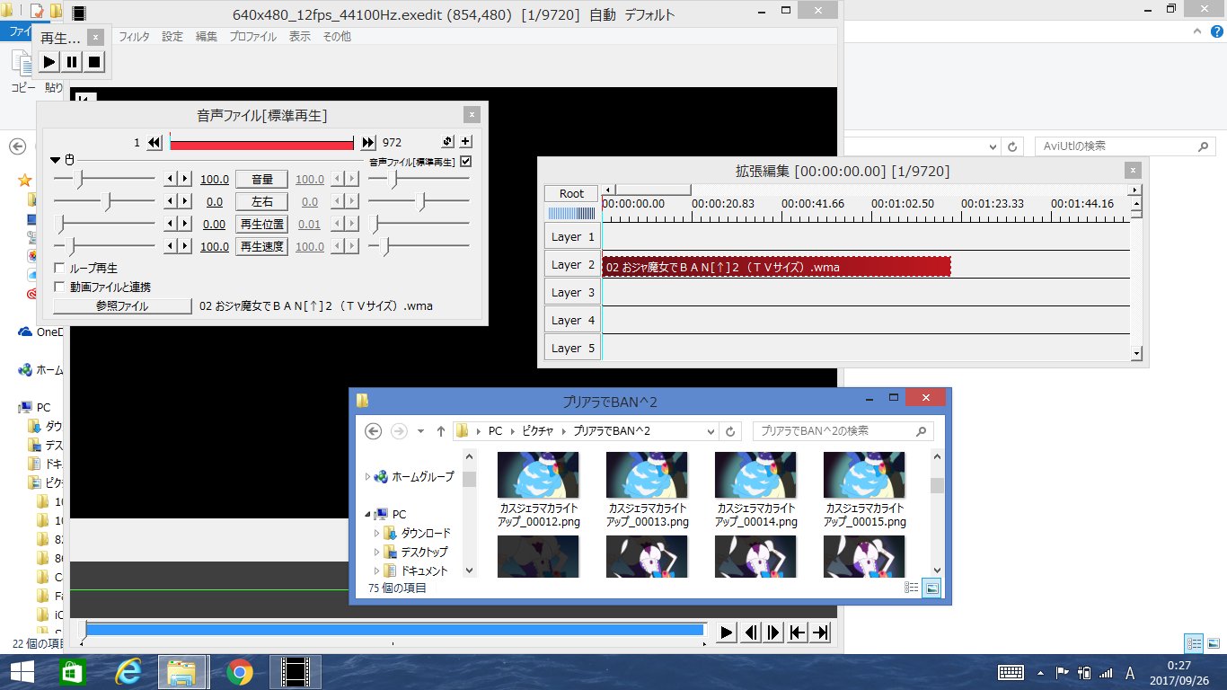Expand ダウンロード in プリアラでBAN^2 window tree

[x=377, y=534]
